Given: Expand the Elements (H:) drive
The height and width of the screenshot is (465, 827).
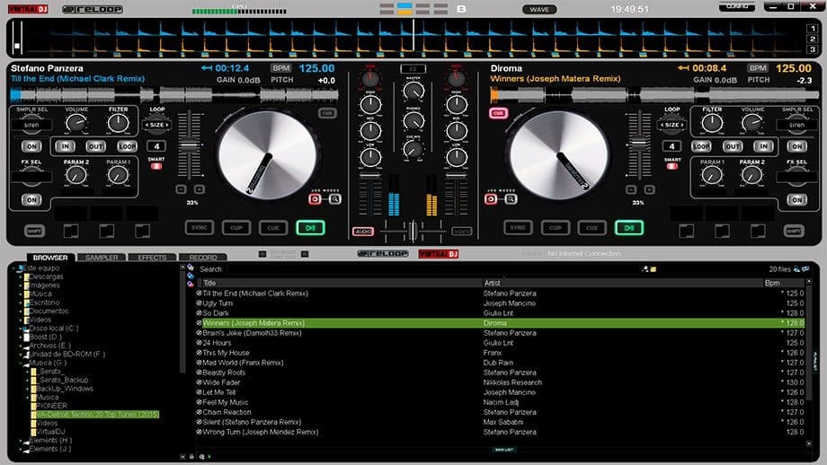Looking at the screenshot, I should (21, 441).
